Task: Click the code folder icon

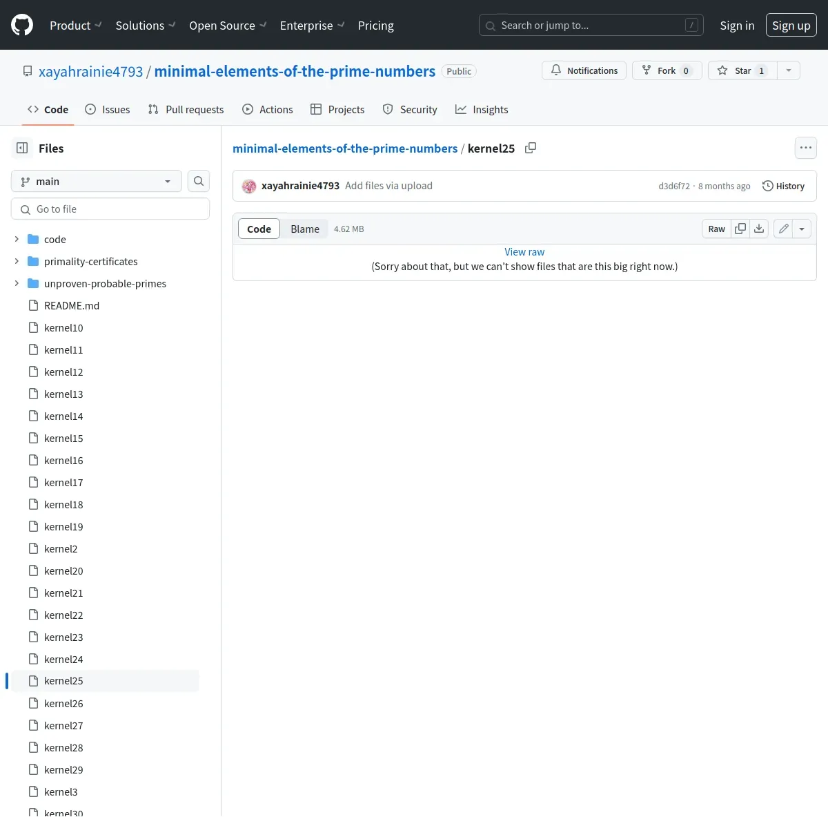Action: (33, 239)
